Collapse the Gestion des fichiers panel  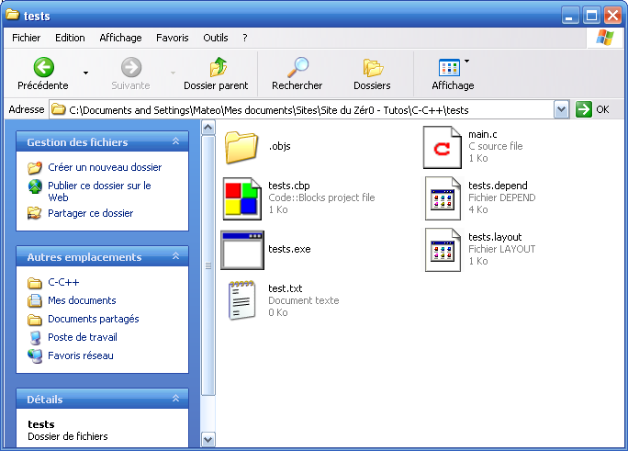tap(175, 142)
